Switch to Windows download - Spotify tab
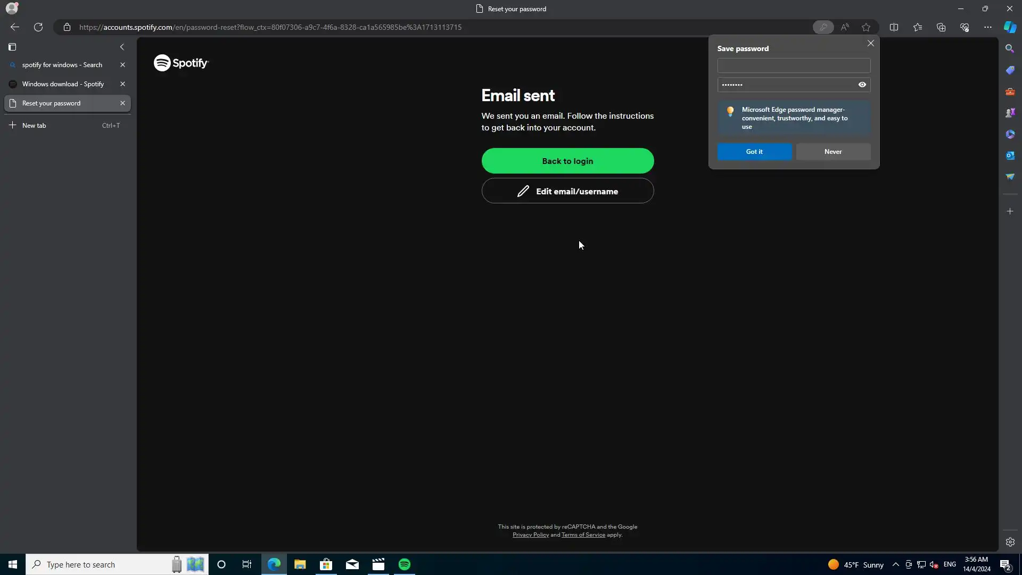The width and height of the screenshot is (1022, 575). (x=63, y=84)
